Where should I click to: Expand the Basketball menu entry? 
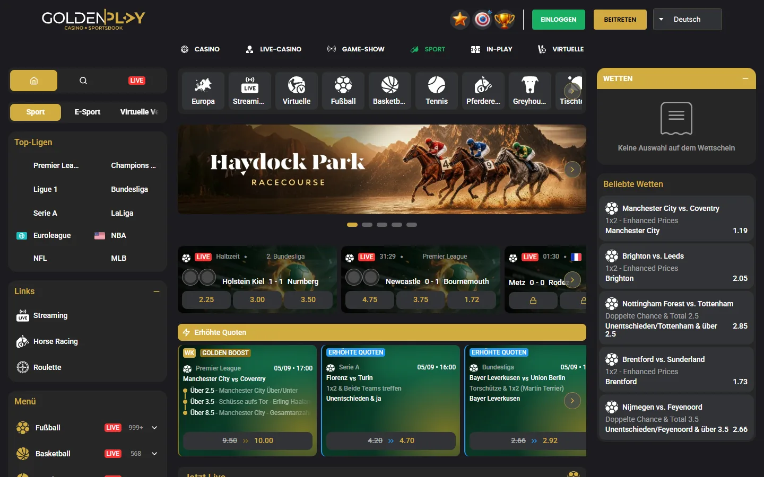[x=154, y=454]
